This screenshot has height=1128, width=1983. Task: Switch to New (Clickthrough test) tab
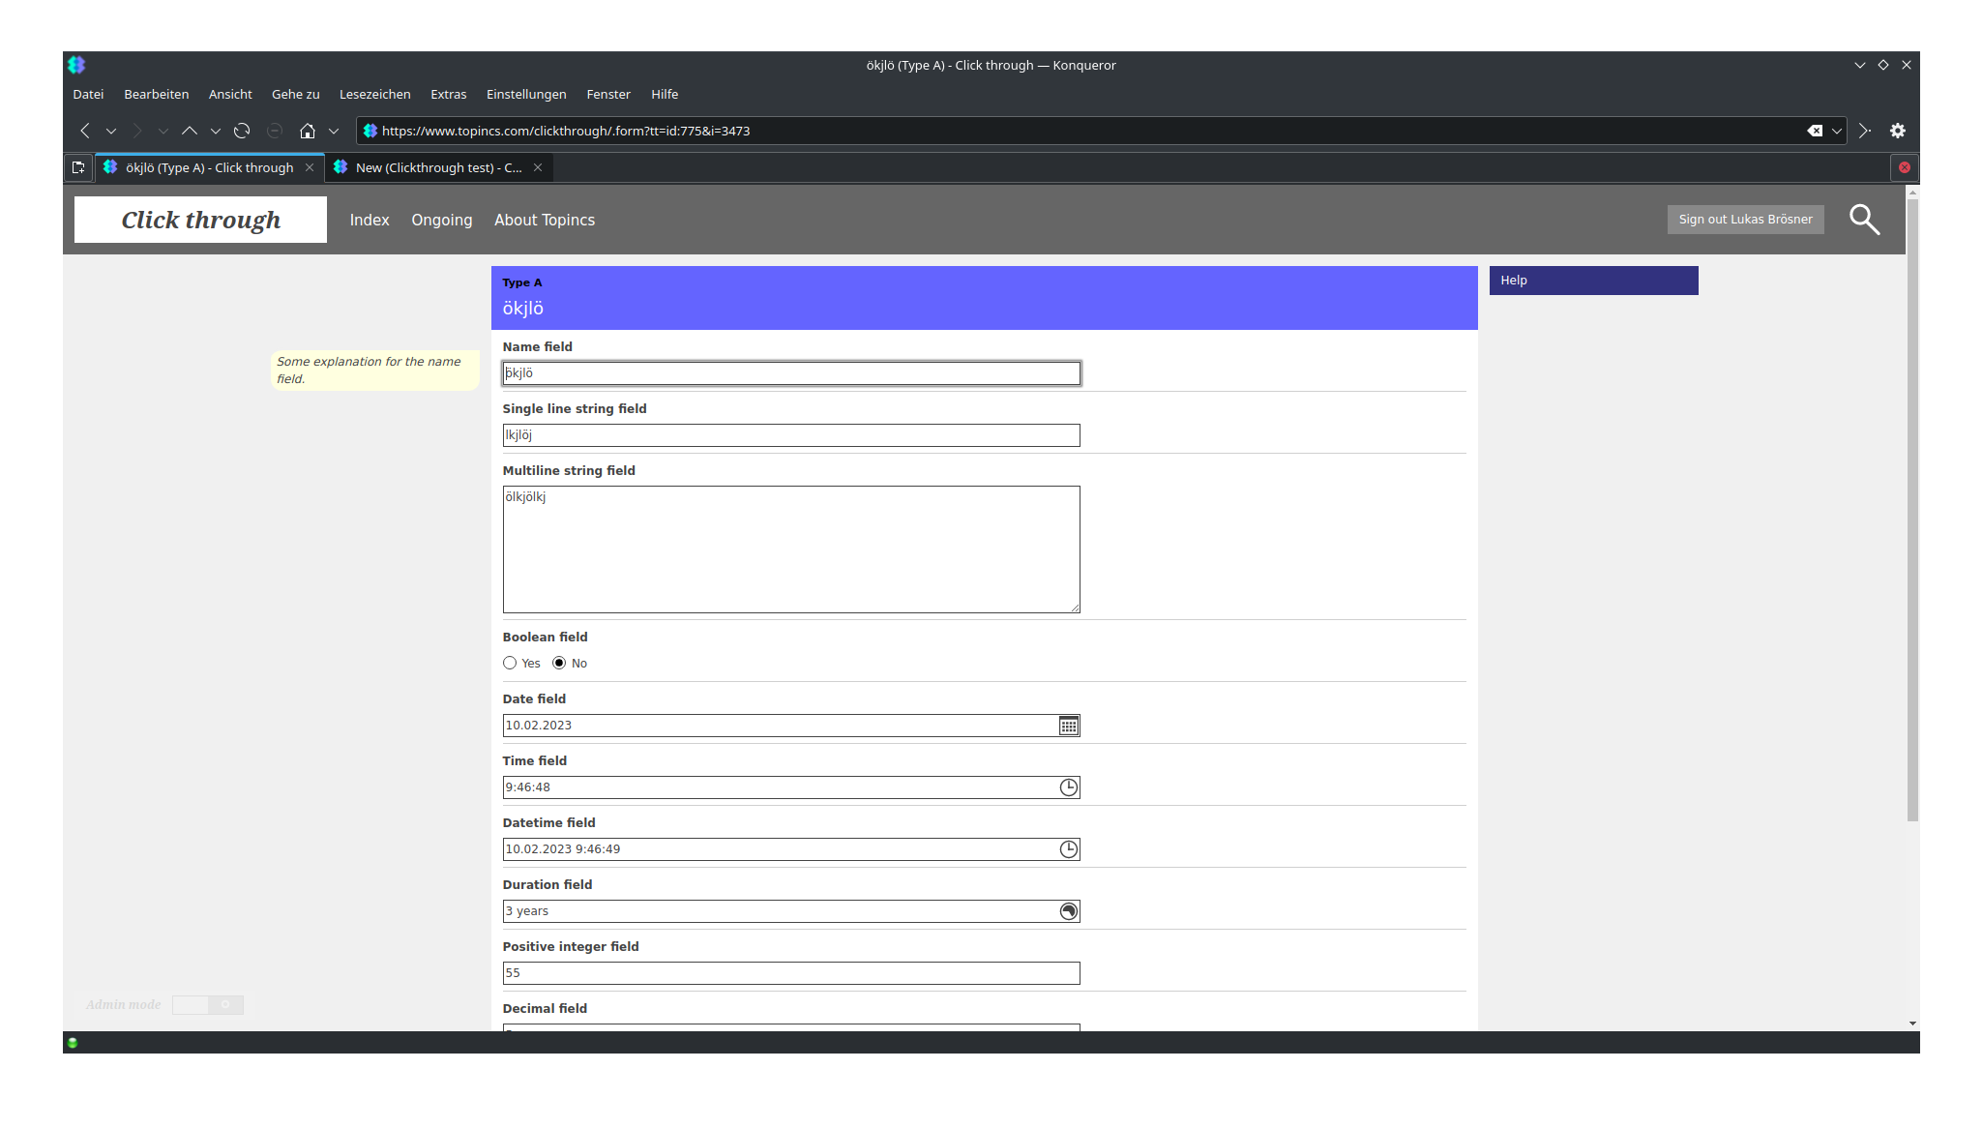437,167
